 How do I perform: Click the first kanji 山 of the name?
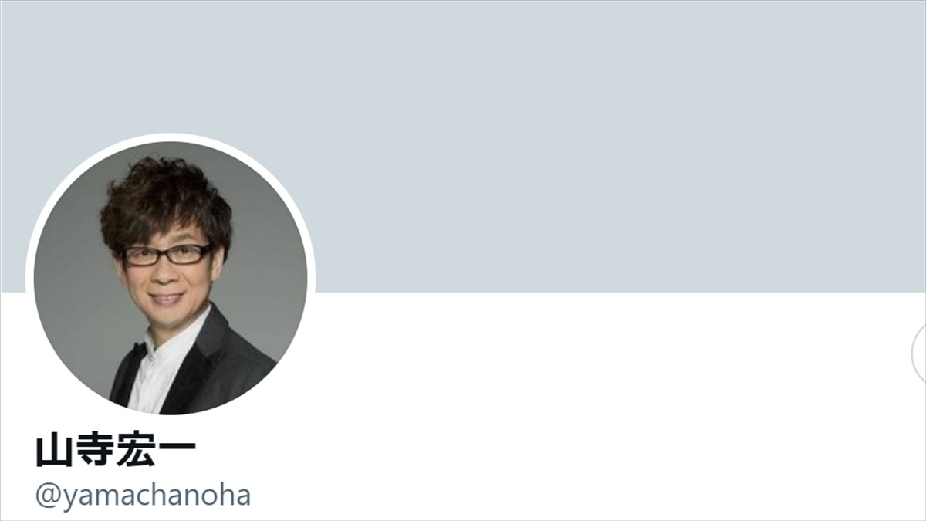coord(54,452)
